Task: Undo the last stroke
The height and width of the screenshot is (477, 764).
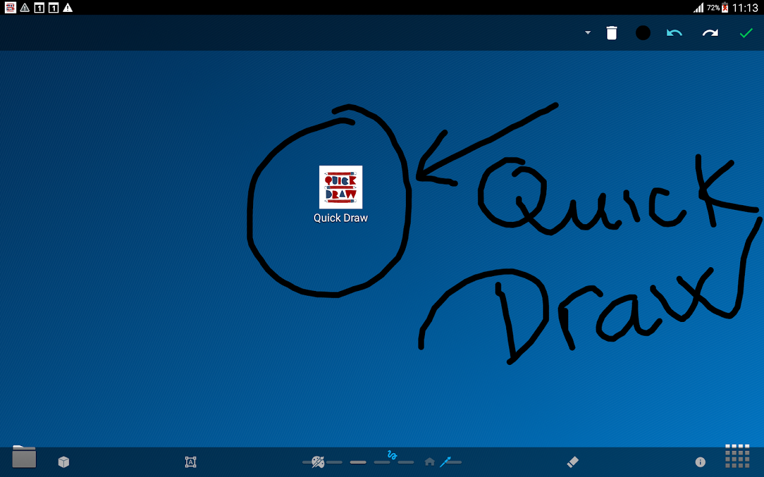Action: point(674,33)
